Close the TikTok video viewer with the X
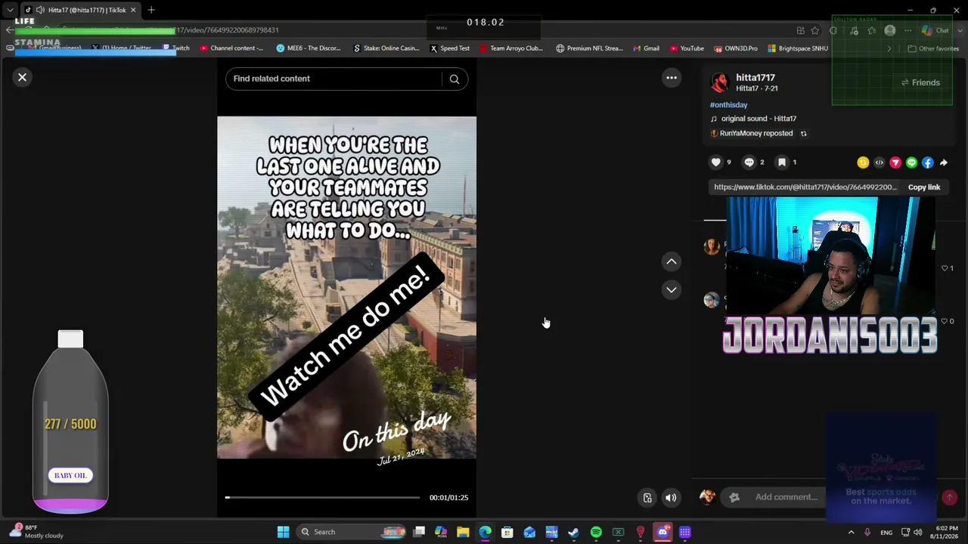 (x=23, y=77)
